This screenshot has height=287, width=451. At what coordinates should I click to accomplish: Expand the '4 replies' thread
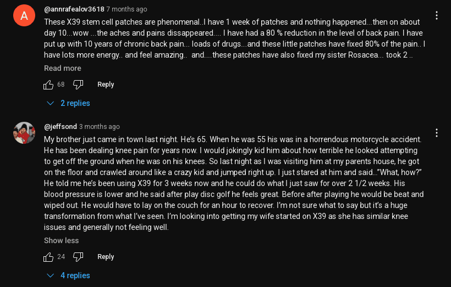coord(69,275)
